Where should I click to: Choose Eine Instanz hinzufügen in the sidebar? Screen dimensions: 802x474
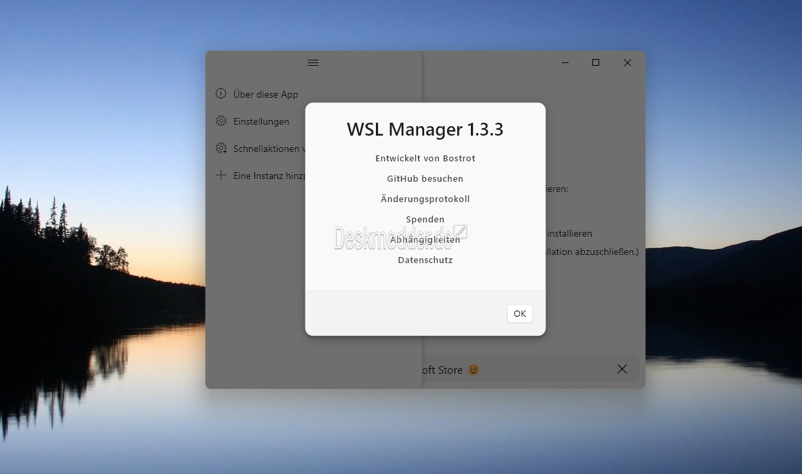[269, 176]
